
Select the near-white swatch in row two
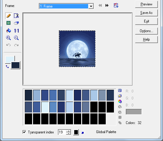click(45, 107)
